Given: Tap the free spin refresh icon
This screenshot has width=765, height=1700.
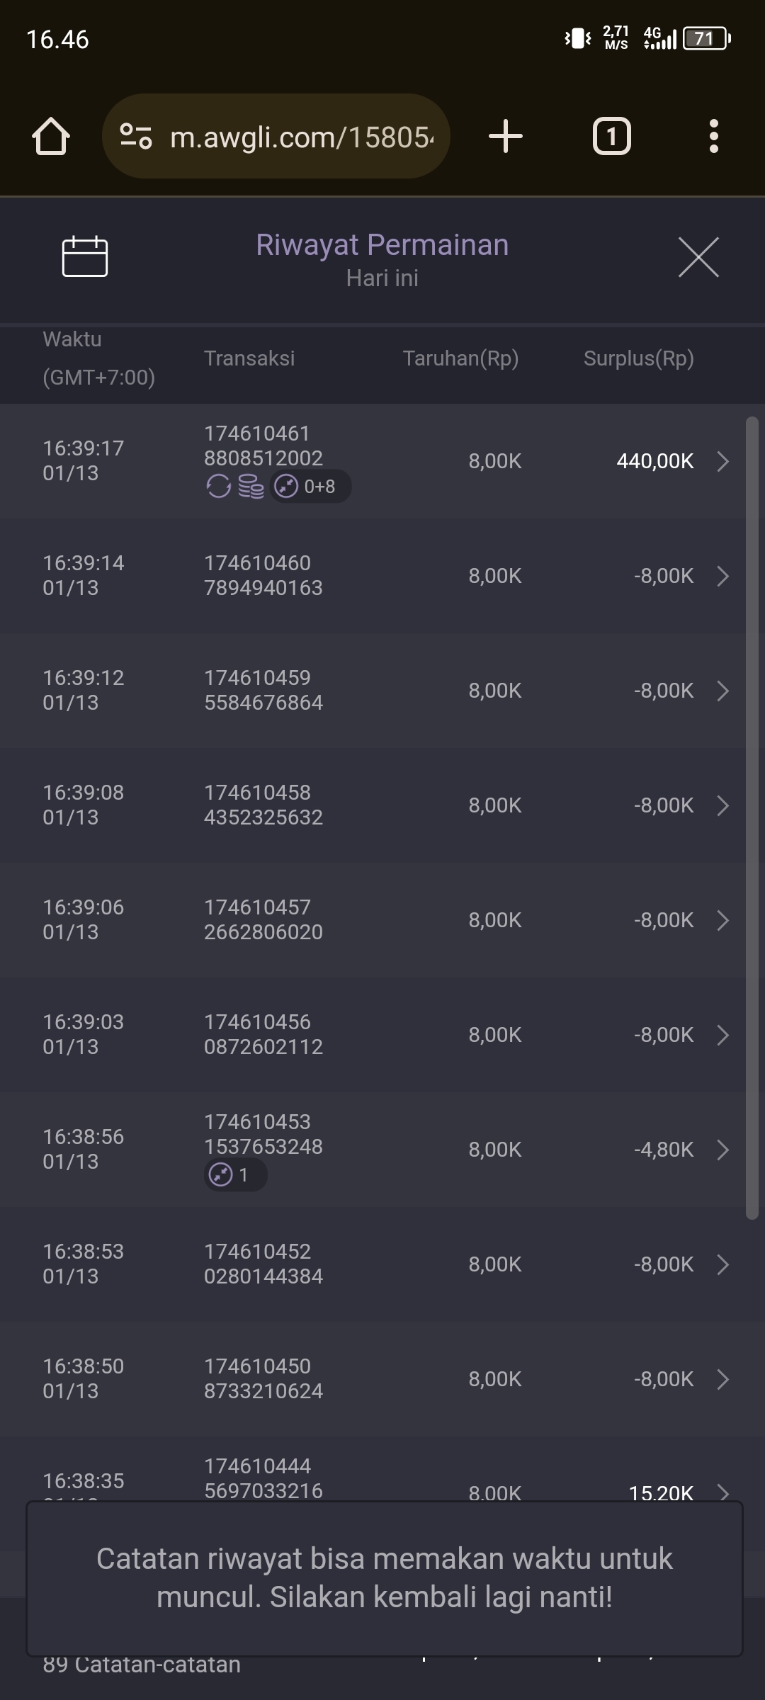Looking at the screenshot, I should pos(218,487).
